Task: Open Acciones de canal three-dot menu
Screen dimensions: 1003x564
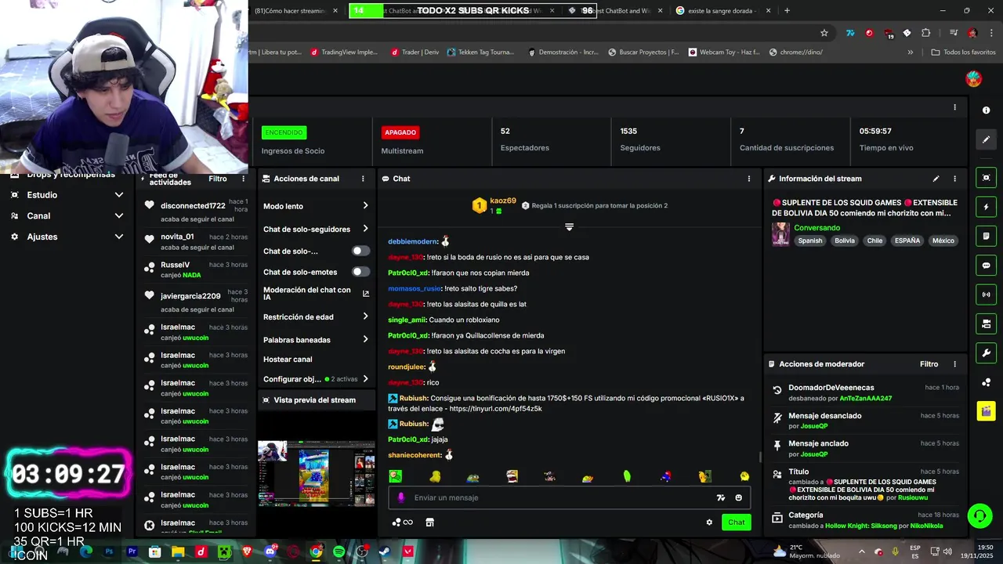Action: pos(363,179)
